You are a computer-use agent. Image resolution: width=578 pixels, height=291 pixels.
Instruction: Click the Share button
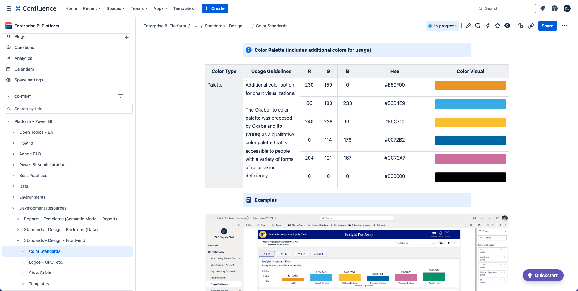pos(547,26)
